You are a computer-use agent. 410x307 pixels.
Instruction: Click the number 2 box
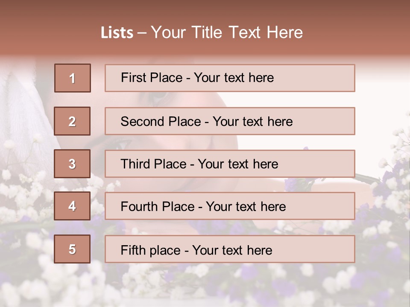click(x=72, y=121)
